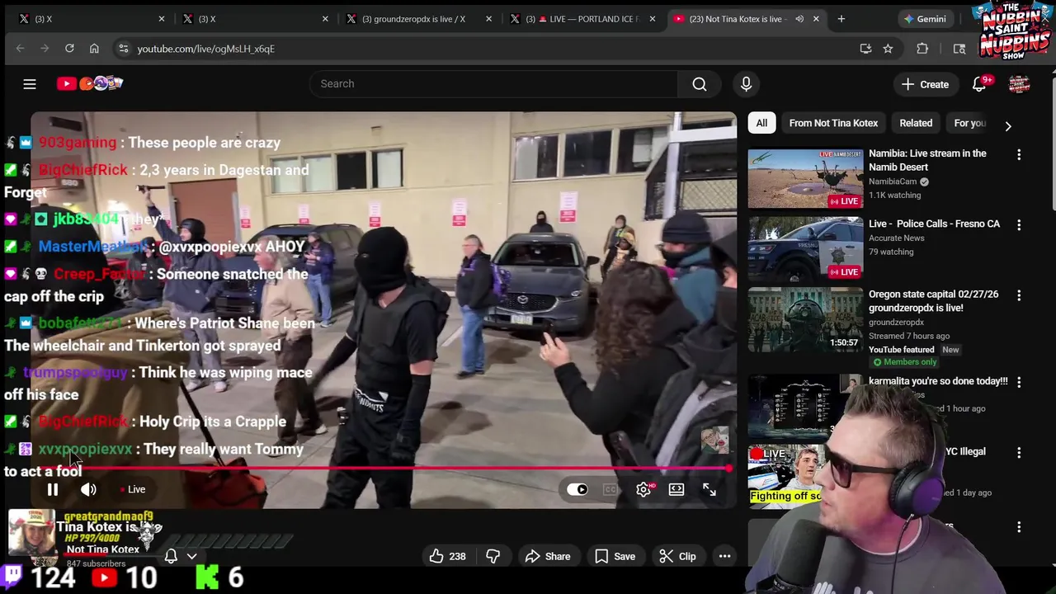The image size is (1056, 594).
Task: Enter fullscreen video mode
Action: [x=709, y=490]
